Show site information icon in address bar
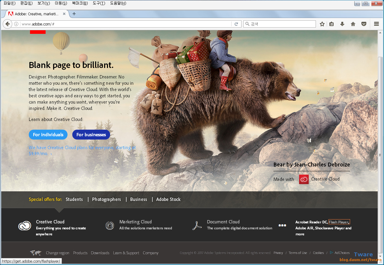 (x=16, y=24)
